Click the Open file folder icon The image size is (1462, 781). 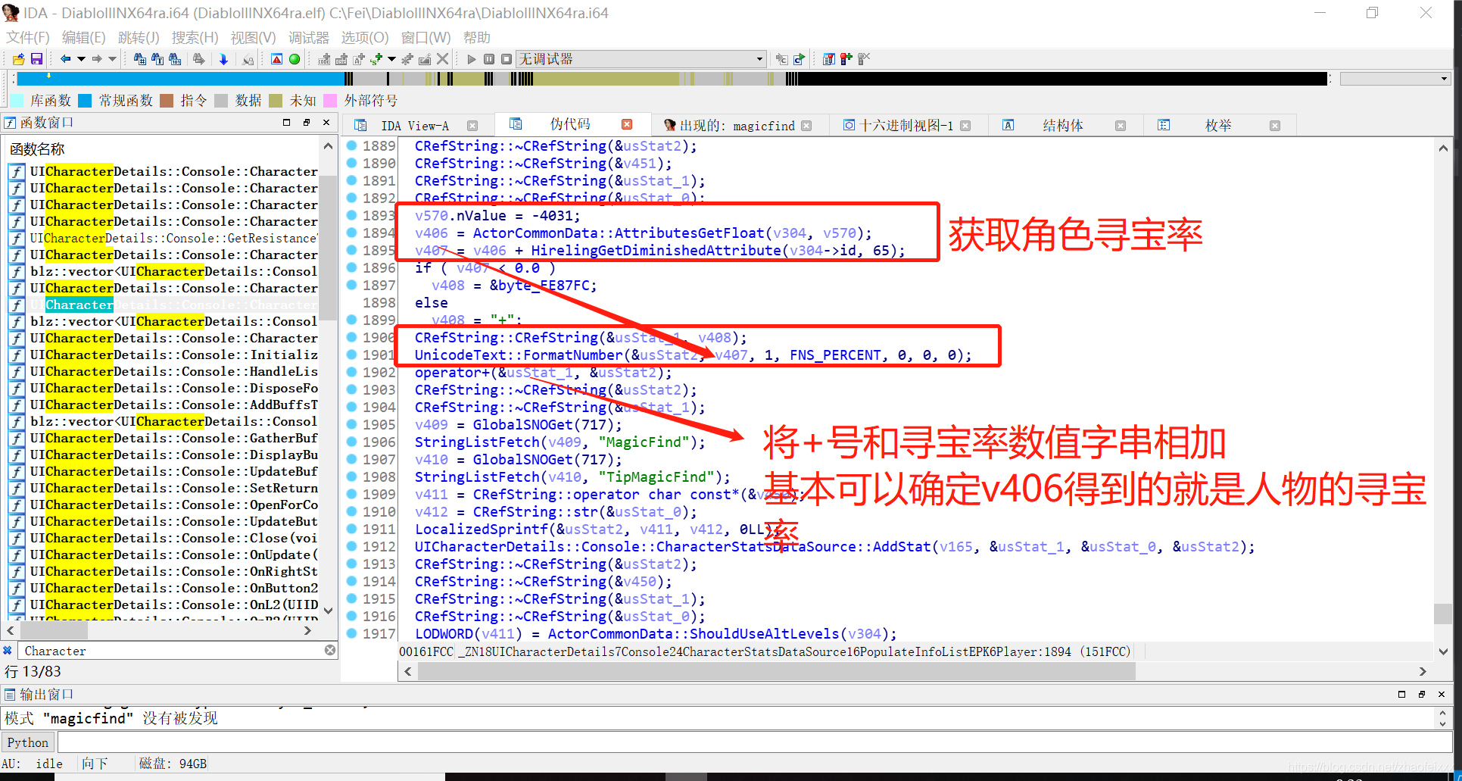pos(19,59)
